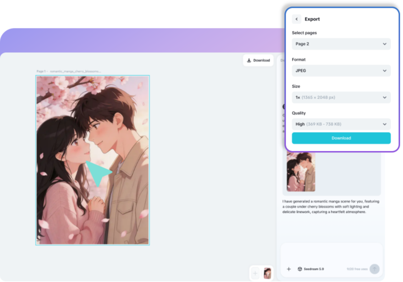
Task: Go back from the Export panel
Action: pos(296,19)
